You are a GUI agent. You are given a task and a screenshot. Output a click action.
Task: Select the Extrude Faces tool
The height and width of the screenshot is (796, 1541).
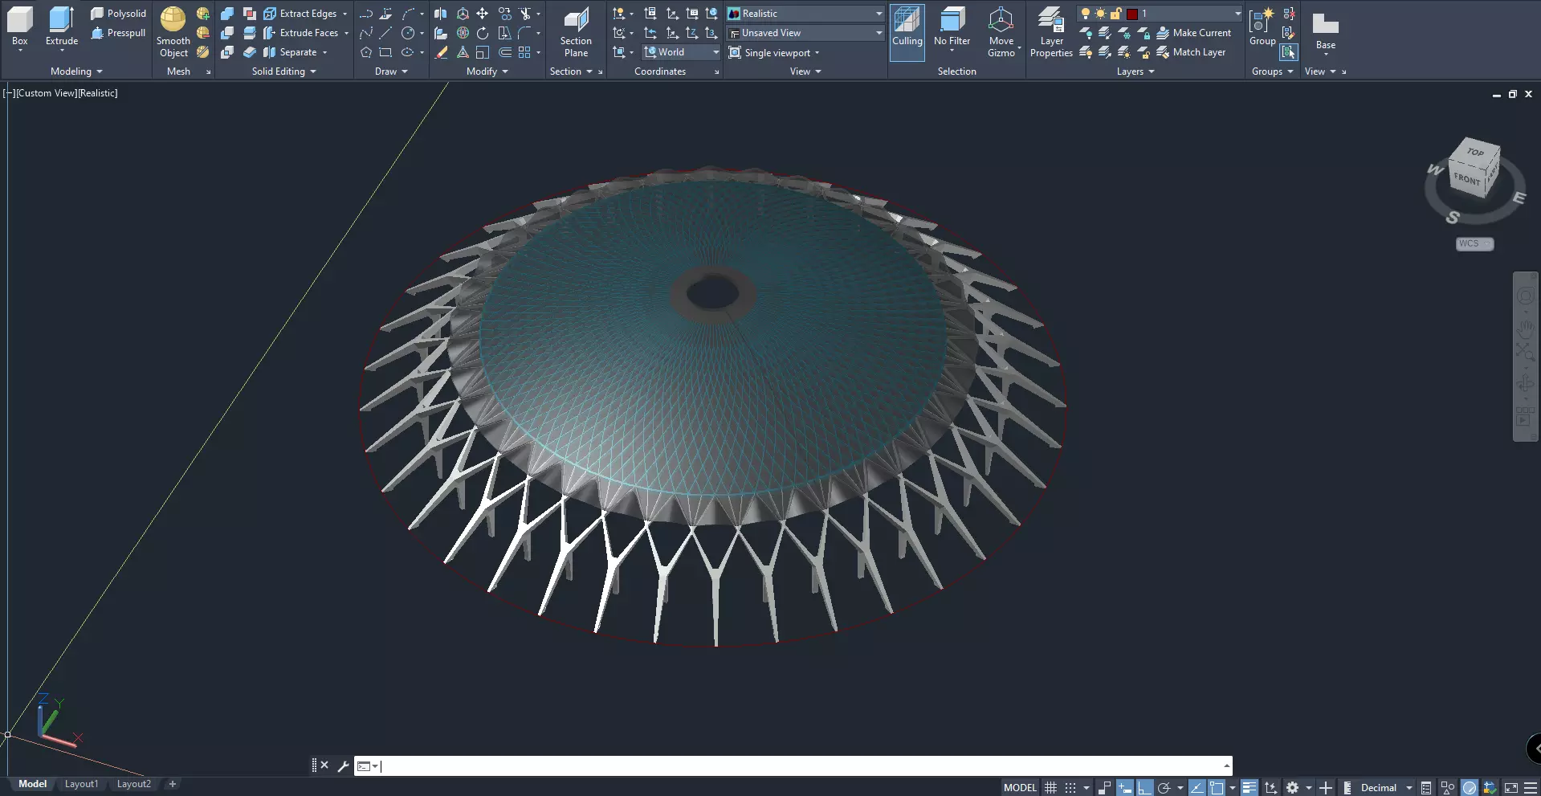(x=301, y=33)
